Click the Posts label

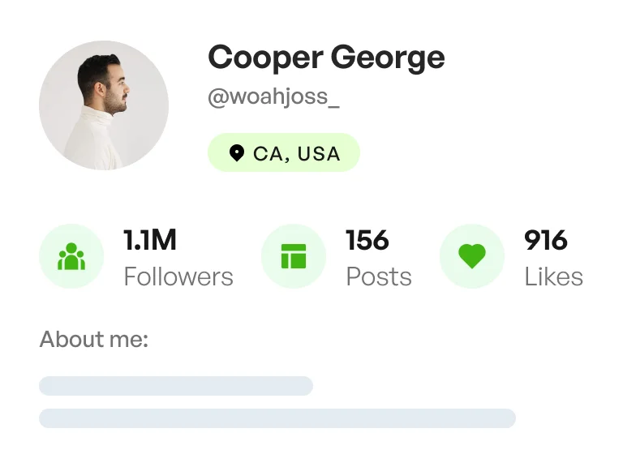pos(379,277)
